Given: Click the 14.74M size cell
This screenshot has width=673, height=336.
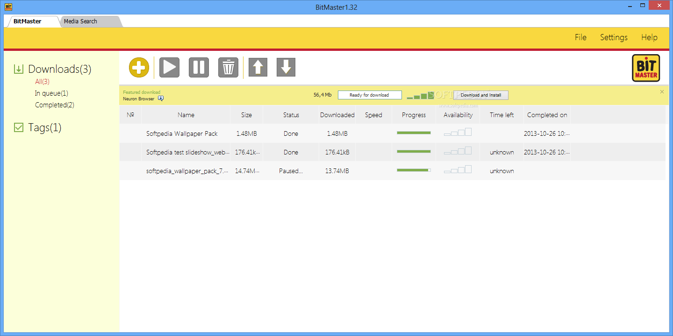Looking at the screenshot, I should click(247, 171).
